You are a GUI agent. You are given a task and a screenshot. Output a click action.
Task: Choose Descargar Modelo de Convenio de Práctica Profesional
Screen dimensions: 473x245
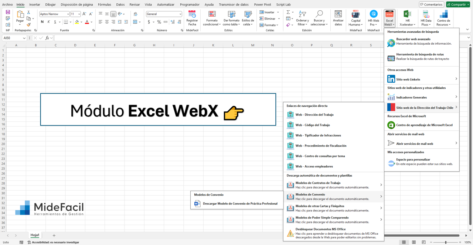point(236,203)
